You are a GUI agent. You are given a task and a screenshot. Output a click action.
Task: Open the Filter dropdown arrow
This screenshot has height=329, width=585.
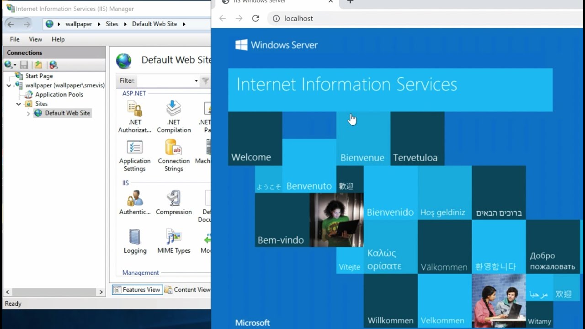pyautogui.click(x=196, y=81)
